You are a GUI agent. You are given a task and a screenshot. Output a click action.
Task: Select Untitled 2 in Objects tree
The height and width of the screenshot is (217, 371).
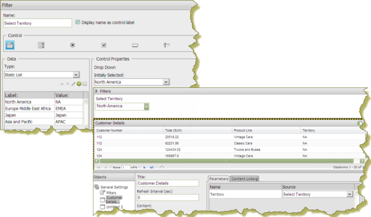pos(115,207)
